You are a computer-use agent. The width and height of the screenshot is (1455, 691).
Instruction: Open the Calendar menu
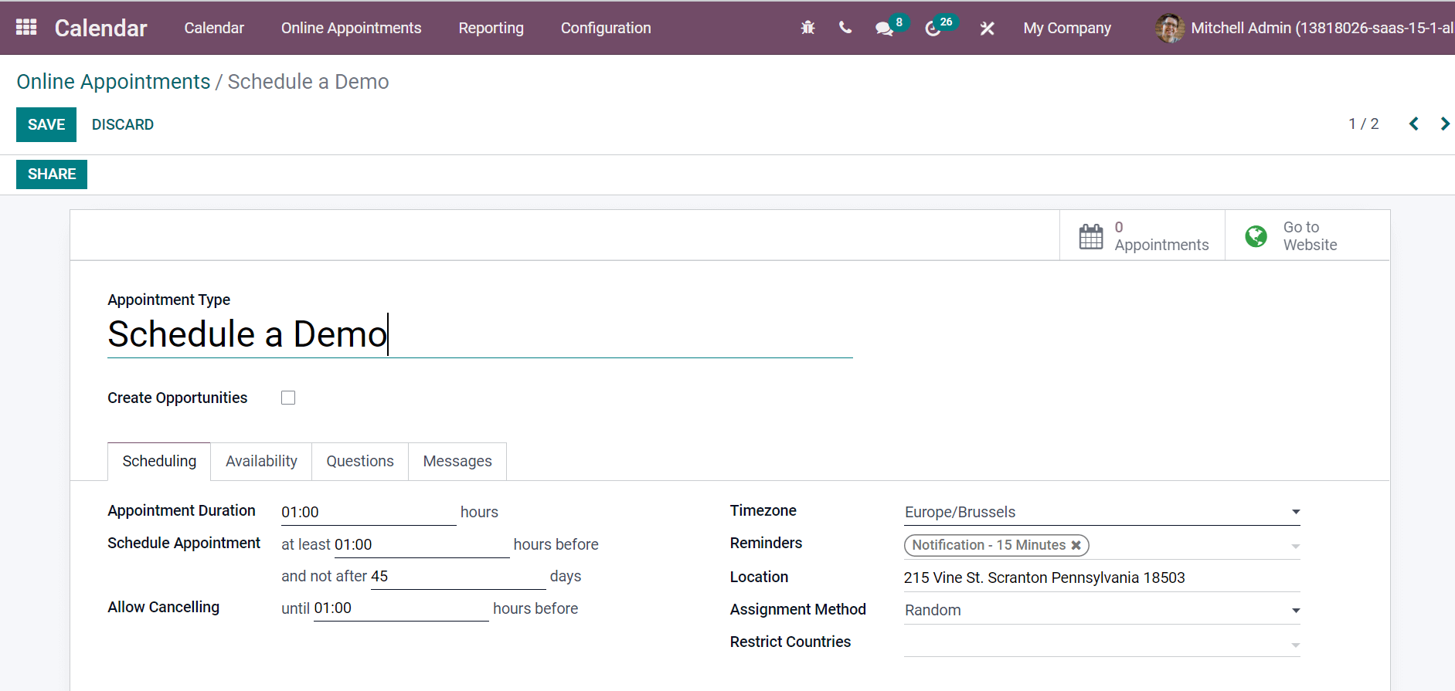tap(214, 29)
